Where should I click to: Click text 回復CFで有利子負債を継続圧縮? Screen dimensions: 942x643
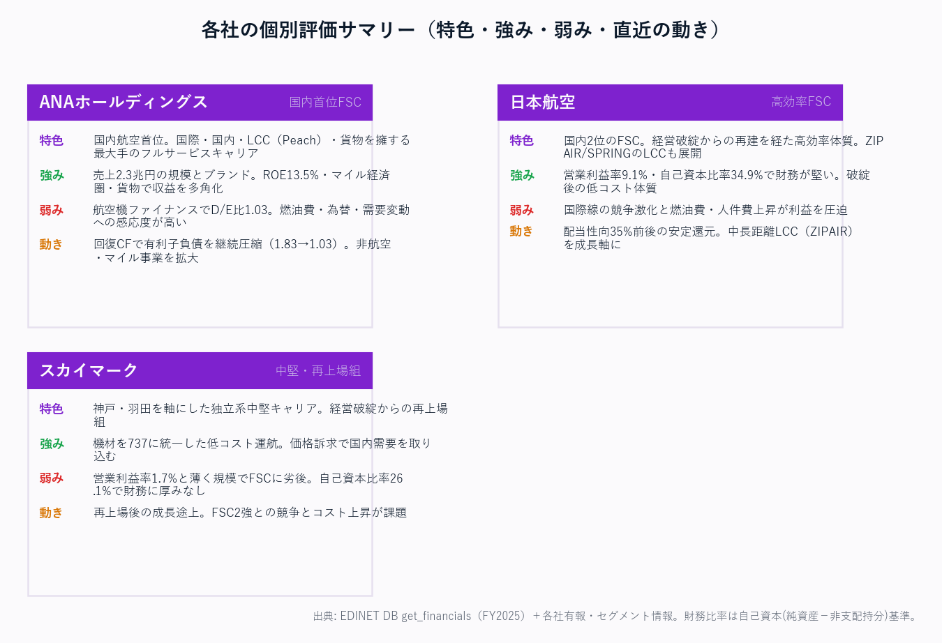[x=178, y=244]
